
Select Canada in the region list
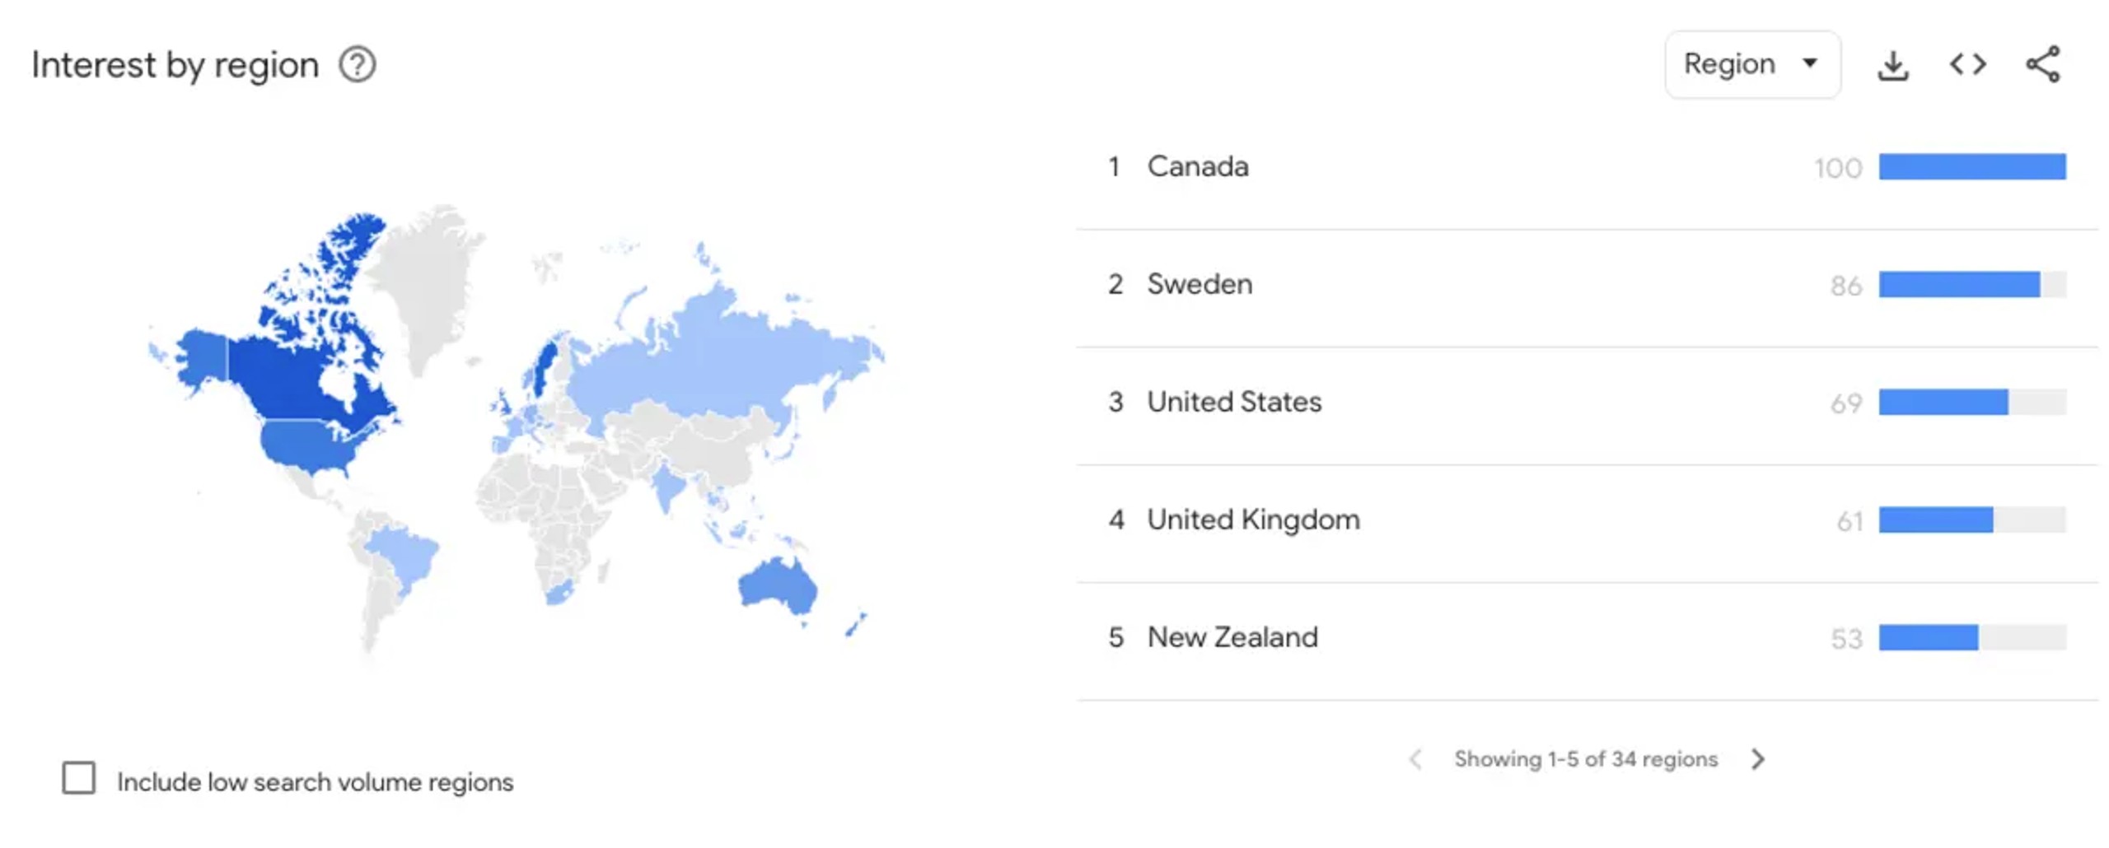(1198, 166)
